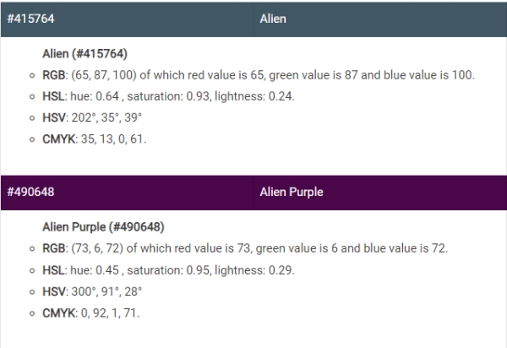This screenshot has height=348, width=507.
Task: Click the HSL hue 0.45 line
Action: click(x=168, y=270)
